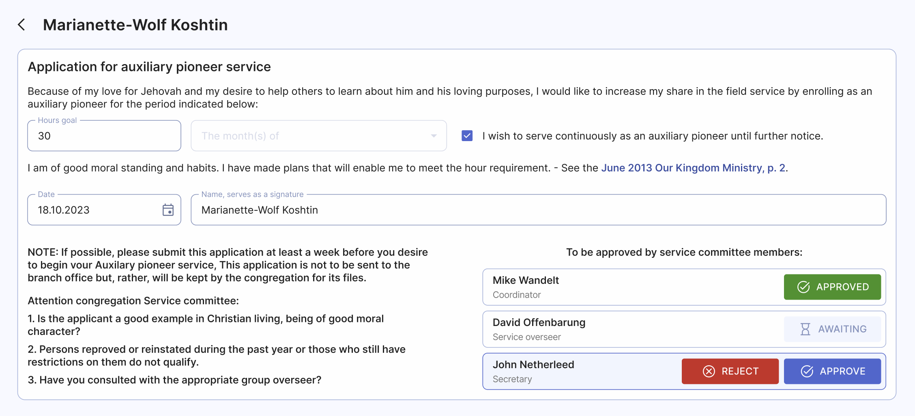Viewport: 915px width, 416px height.
Task: Click the checkmark icon on blue APPROVE
Action: coord(807,371)
